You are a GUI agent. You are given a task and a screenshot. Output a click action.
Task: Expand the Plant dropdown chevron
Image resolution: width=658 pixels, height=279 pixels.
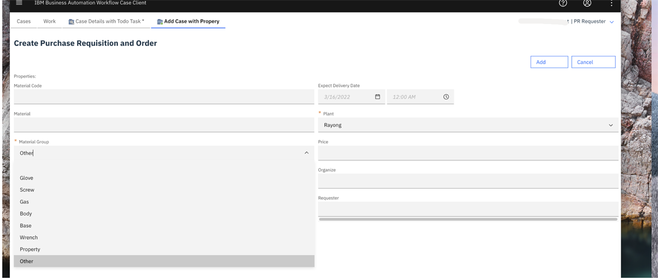611,125
